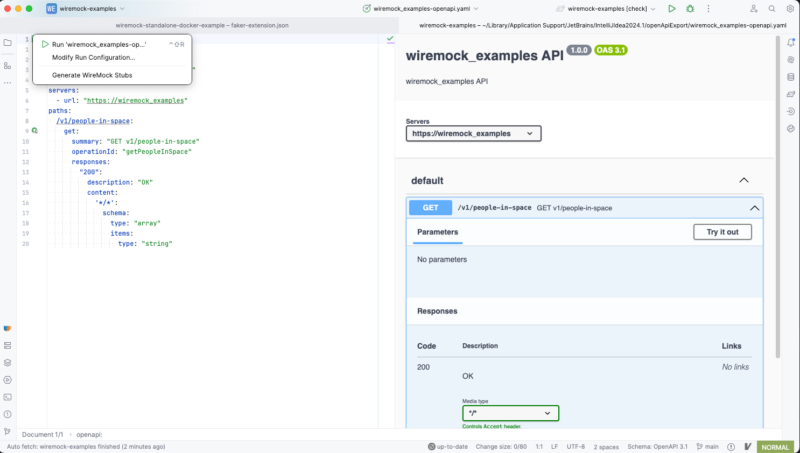Image resolution: width=800 pixels, height=453 pixels.
Task: Open the Run tool window icon in left sidebar
Action: click(x=8, y=380)
